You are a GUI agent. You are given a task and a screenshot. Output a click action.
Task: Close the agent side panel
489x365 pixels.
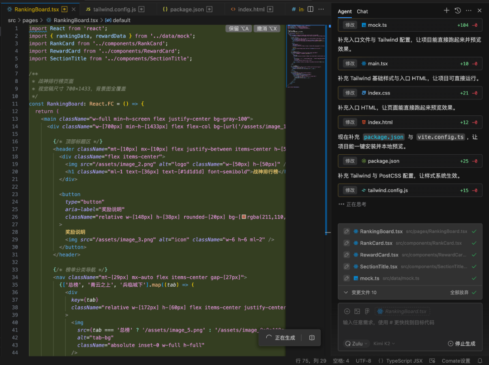pyautogui.click(x=479, y=10)
